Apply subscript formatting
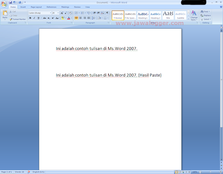The height and width of the screenshot is (174, 223). [x=49, y=18]
